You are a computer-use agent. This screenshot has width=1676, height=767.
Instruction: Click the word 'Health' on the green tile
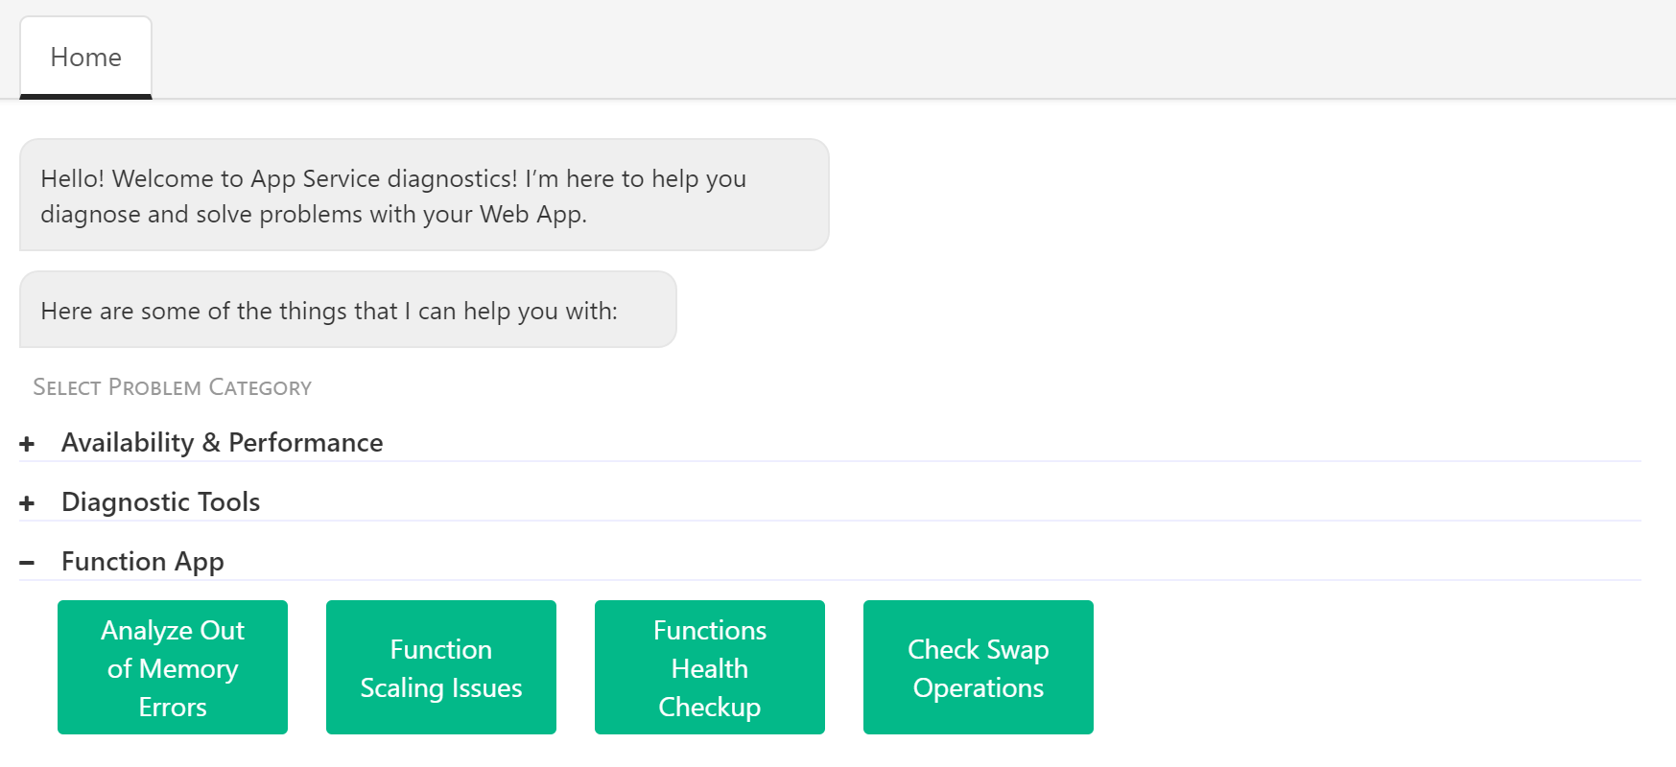tap(710, 668)
